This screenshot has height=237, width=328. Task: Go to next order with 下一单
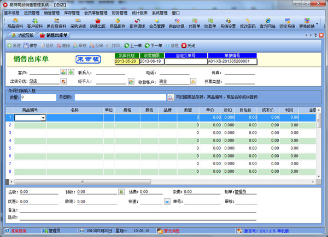tap(153, 45)
